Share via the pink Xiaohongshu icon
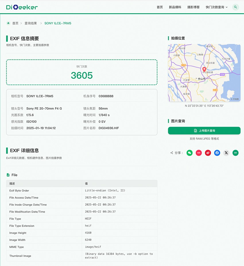 [199, 153]
